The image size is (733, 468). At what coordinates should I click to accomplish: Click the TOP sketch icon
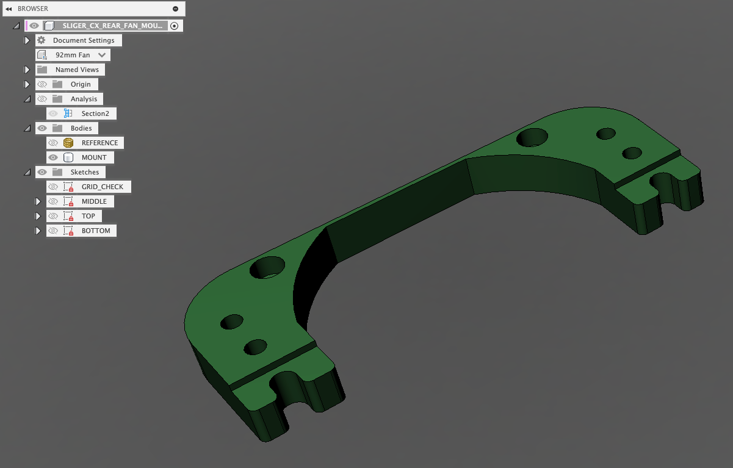pos(68,216)
